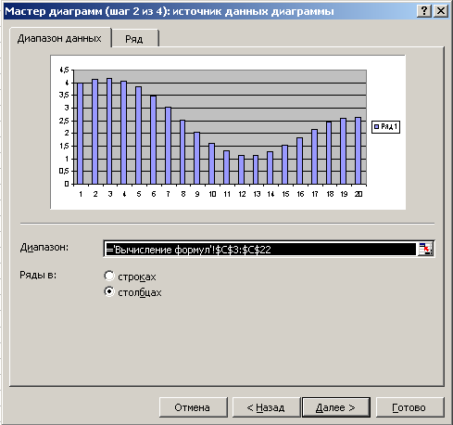Select the 'строках' radio button

click(x=109, y=276)
